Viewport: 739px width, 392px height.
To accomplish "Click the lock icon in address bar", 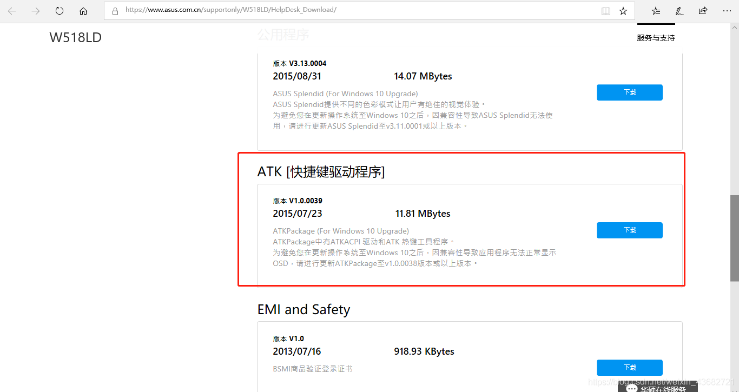I will point(115,11).
